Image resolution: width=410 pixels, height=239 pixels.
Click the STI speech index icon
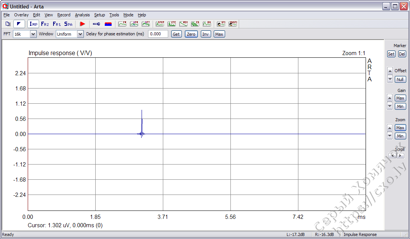[221, 24]
